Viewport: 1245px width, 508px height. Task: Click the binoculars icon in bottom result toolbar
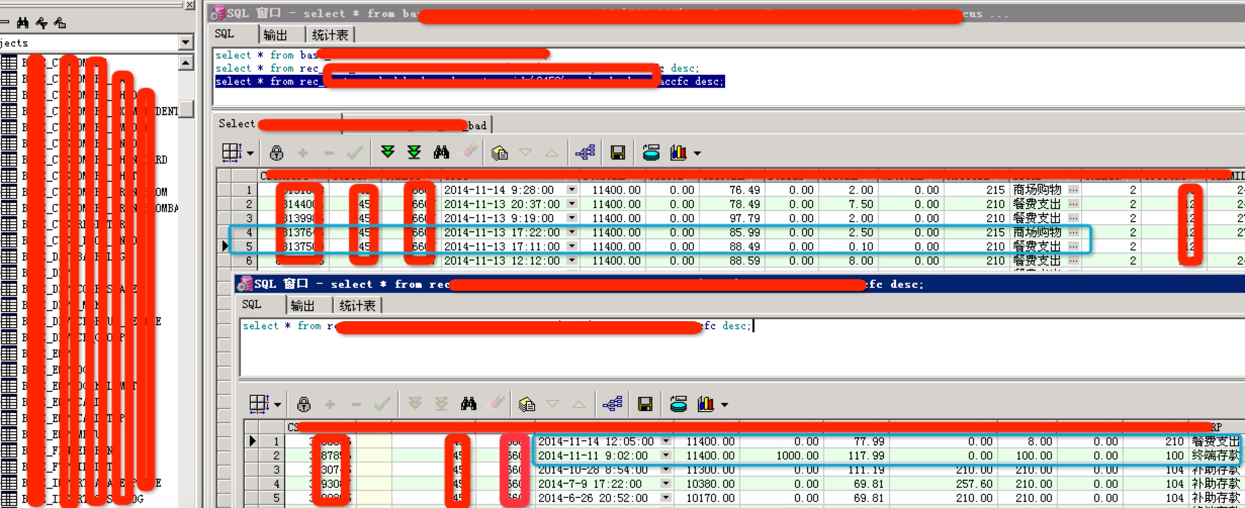coord(468,403)
